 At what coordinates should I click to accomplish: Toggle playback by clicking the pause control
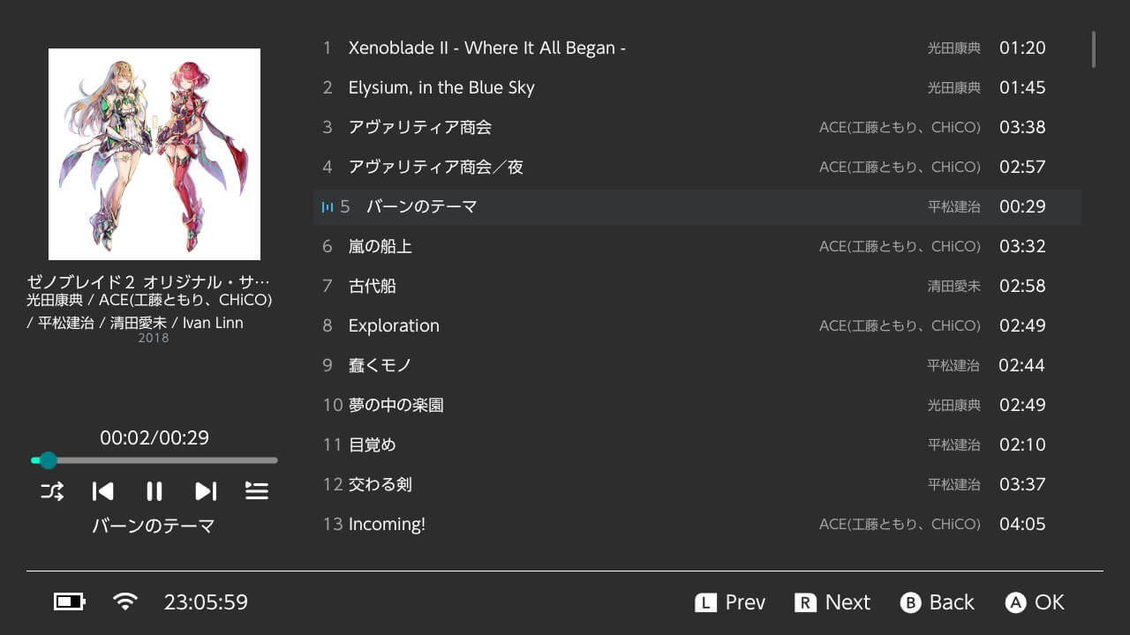[154, 491]
